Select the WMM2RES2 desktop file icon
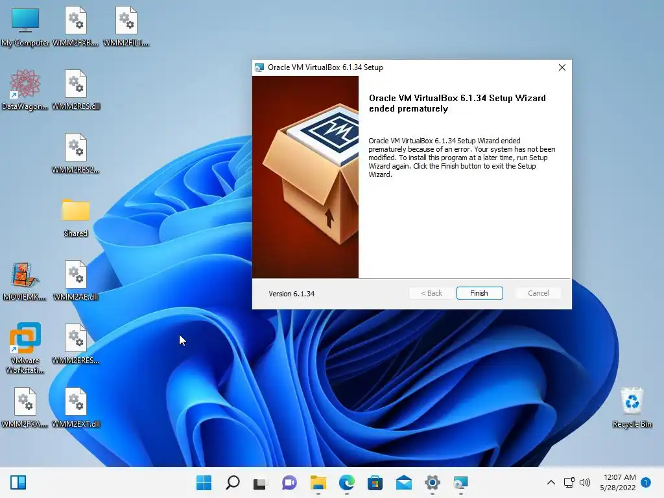 pos(76,154)
